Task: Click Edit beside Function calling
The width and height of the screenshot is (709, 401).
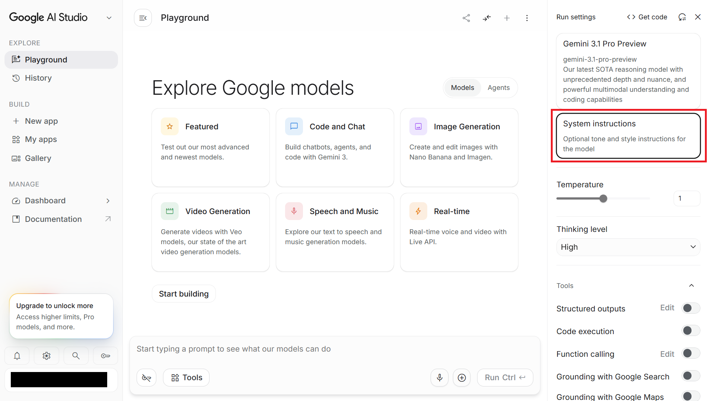Action: (x=667, y=354)
